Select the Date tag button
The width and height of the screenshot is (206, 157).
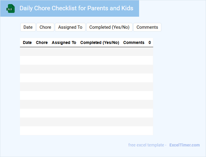pos(28,27)
